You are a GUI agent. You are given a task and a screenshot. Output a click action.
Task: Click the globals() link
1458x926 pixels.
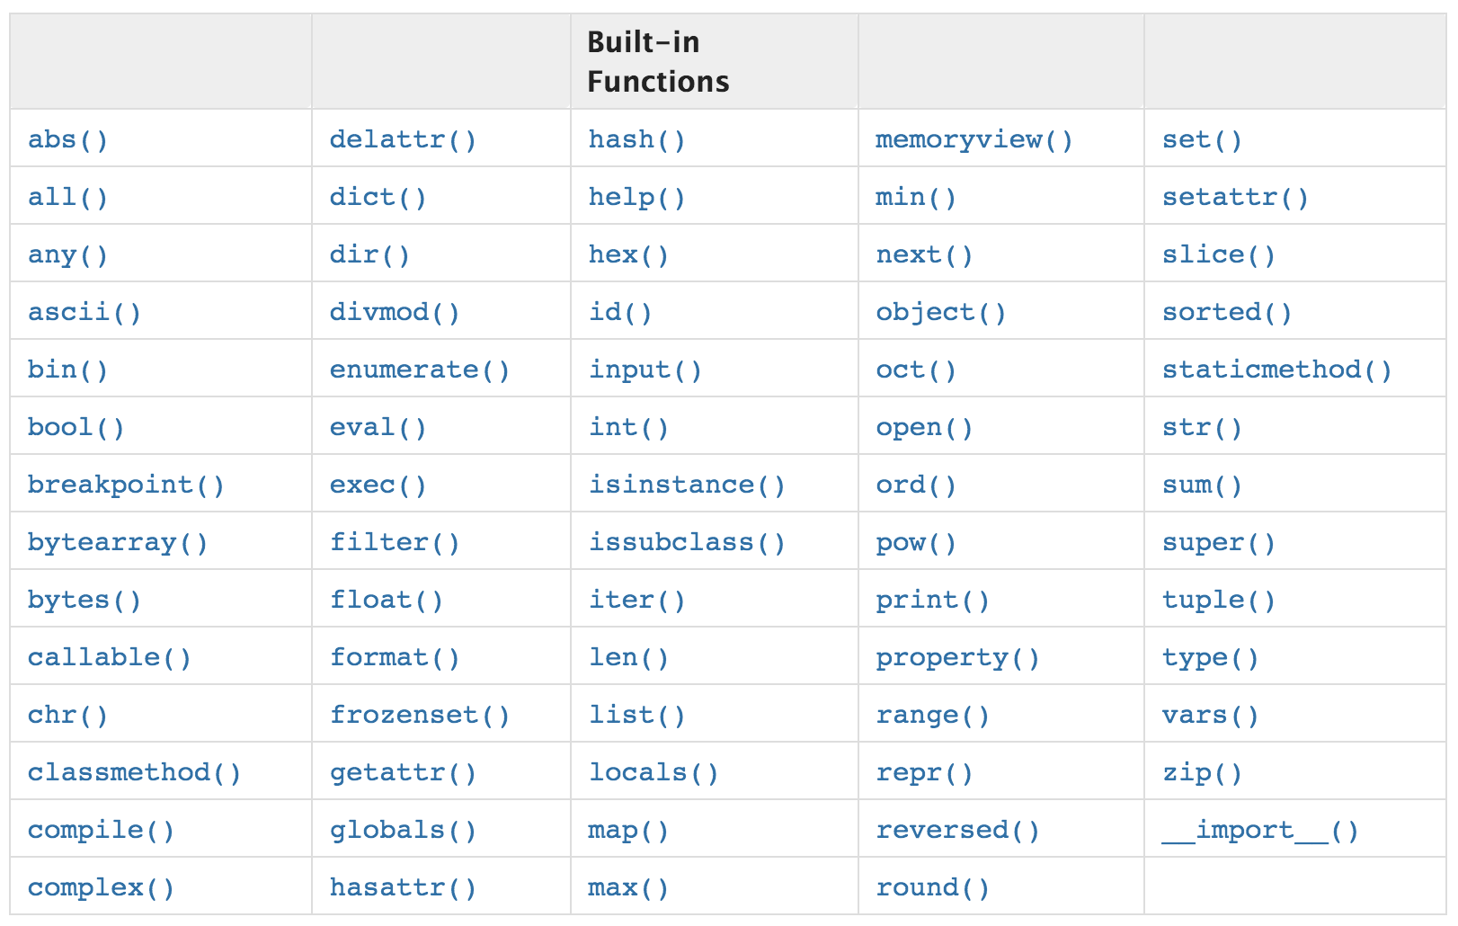pos(403,830)
